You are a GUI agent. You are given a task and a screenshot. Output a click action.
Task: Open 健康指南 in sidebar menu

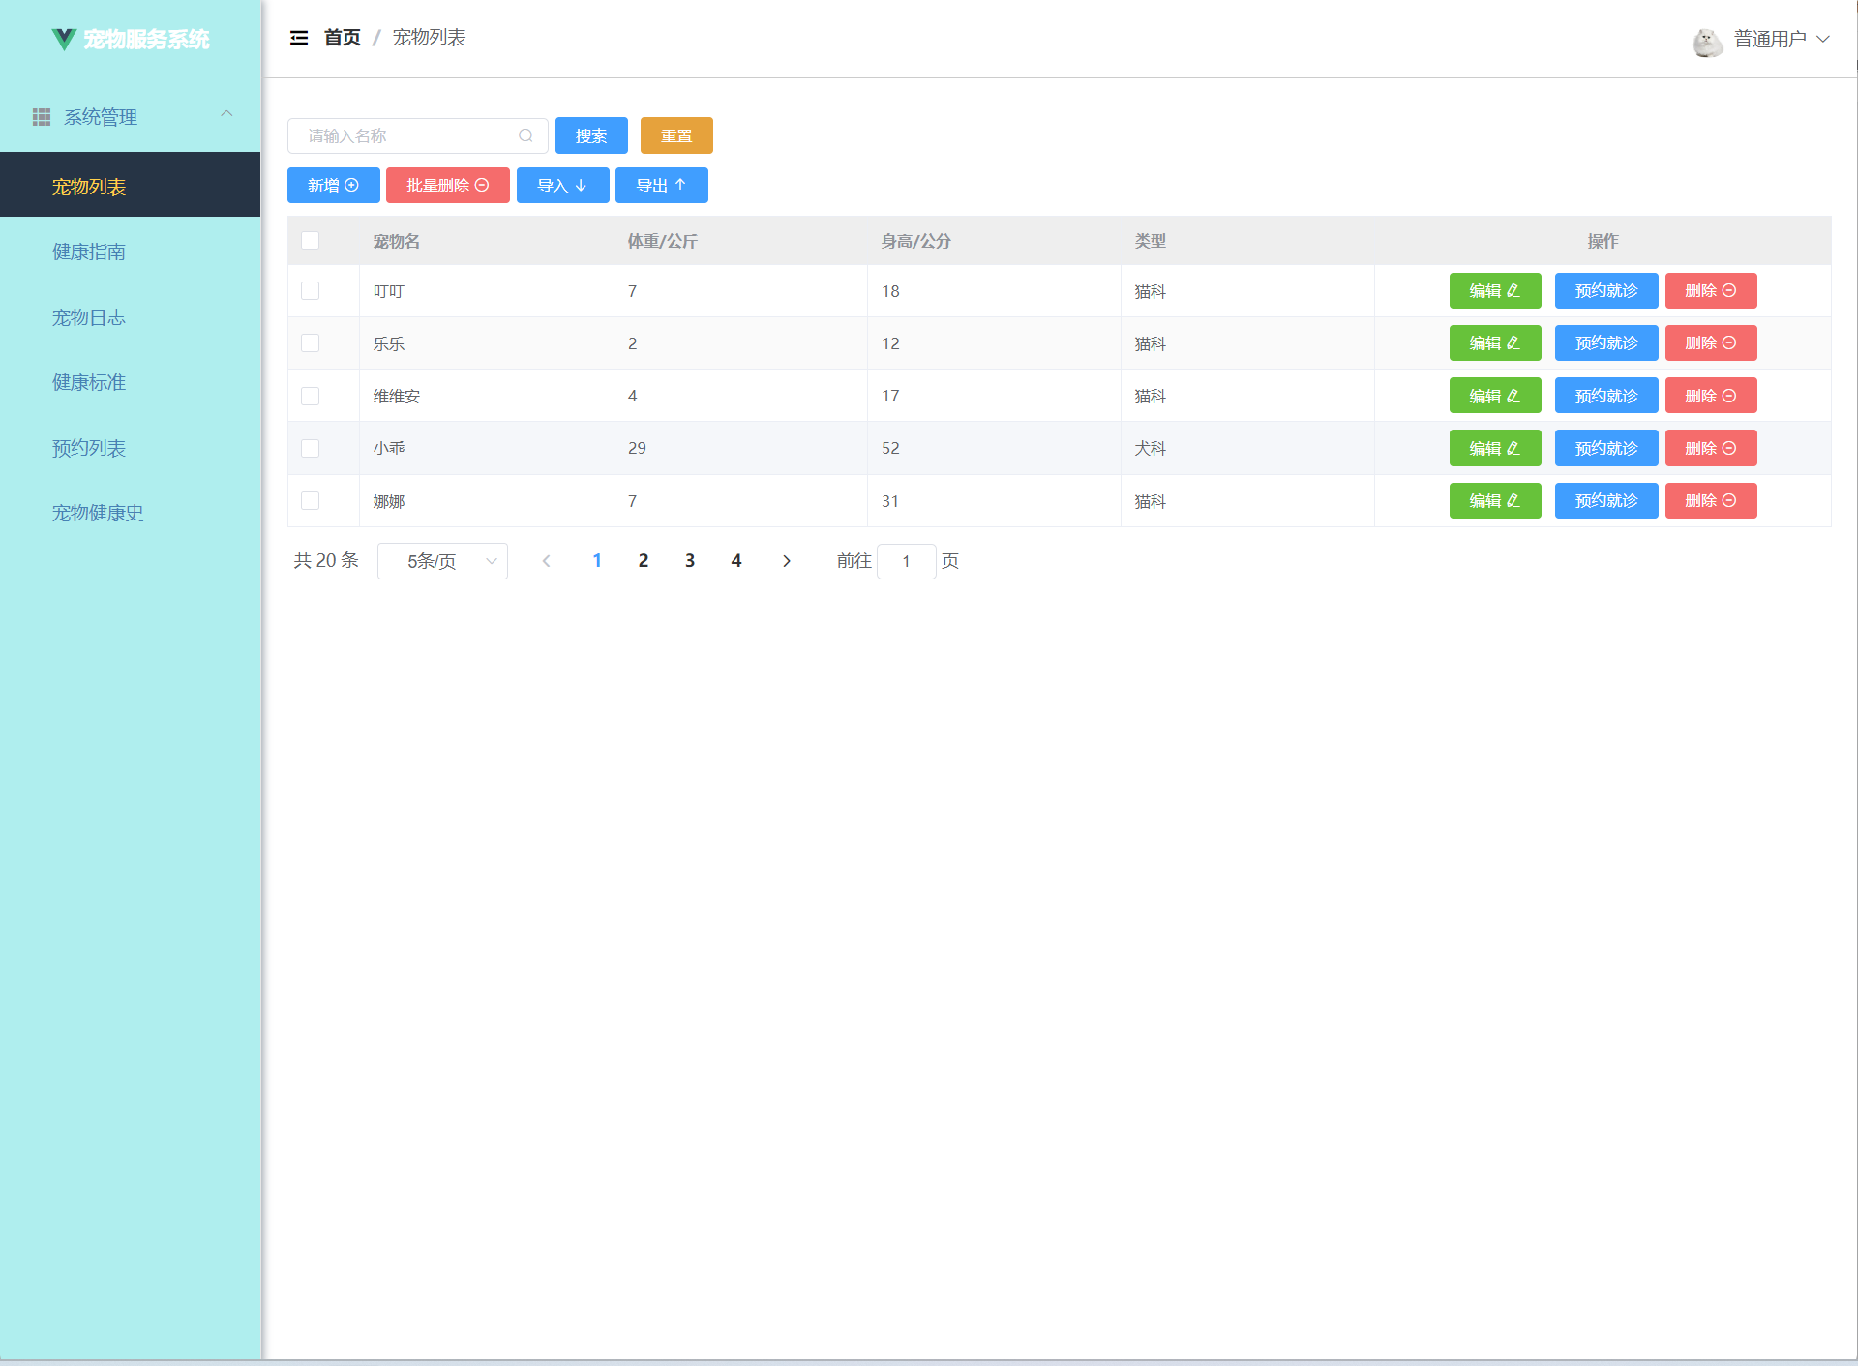[89, 252]
